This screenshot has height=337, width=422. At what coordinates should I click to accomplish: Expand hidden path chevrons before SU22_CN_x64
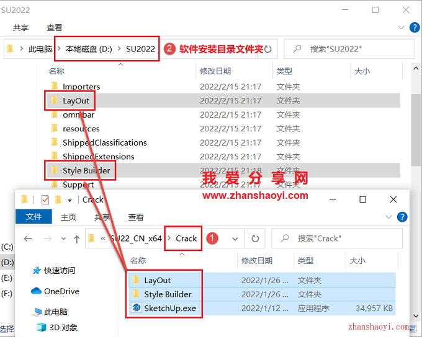point(103,239)
